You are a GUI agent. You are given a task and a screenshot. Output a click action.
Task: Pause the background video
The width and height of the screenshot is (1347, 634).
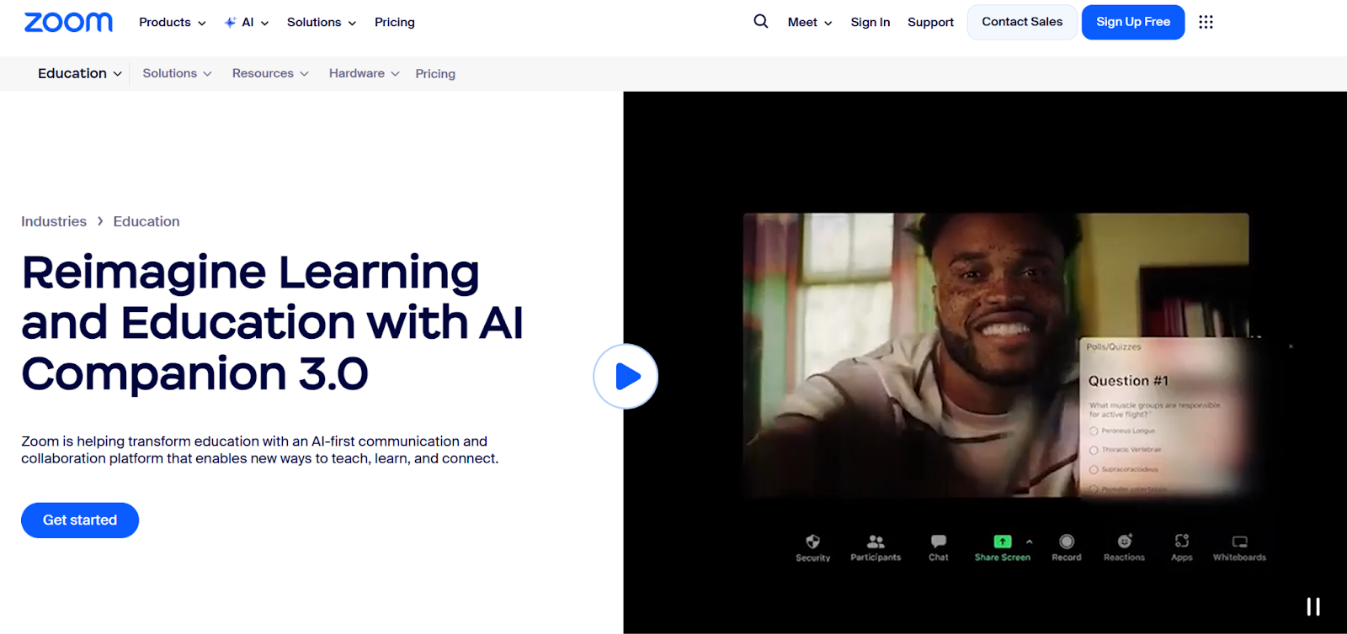(1313, 606)
